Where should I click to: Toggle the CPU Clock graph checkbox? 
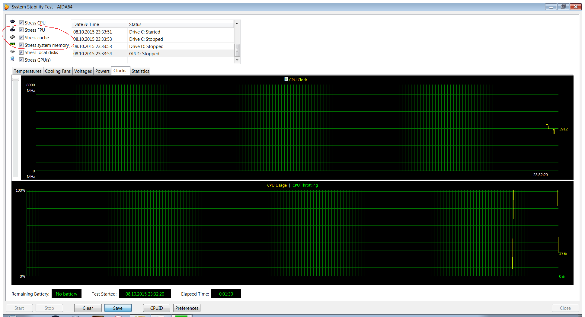286,79
